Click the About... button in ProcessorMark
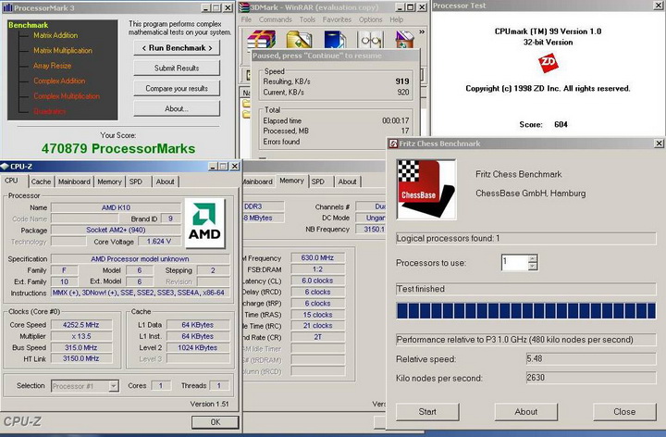Viewport: 666px width, 437px height. (177, 109)
